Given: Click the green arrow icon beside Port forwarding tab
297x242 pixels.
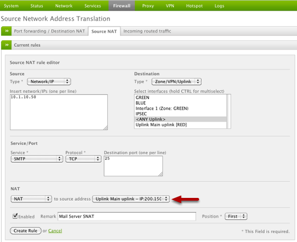Looking at the screenshot, I should pyautogui.click(x=7, y=31).
